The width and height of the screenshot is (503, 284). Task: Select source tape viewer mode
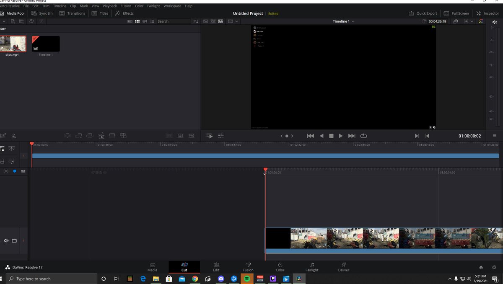click(x=213, y=21)
